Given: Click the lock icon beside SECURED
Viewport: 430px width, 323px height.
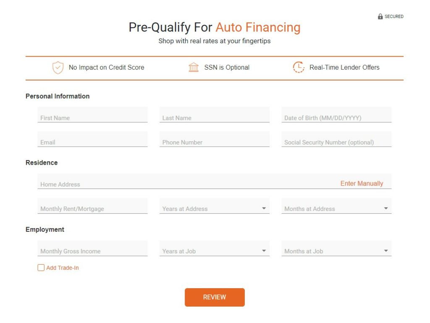Looking at the screenshot, I should pos(380,16).
